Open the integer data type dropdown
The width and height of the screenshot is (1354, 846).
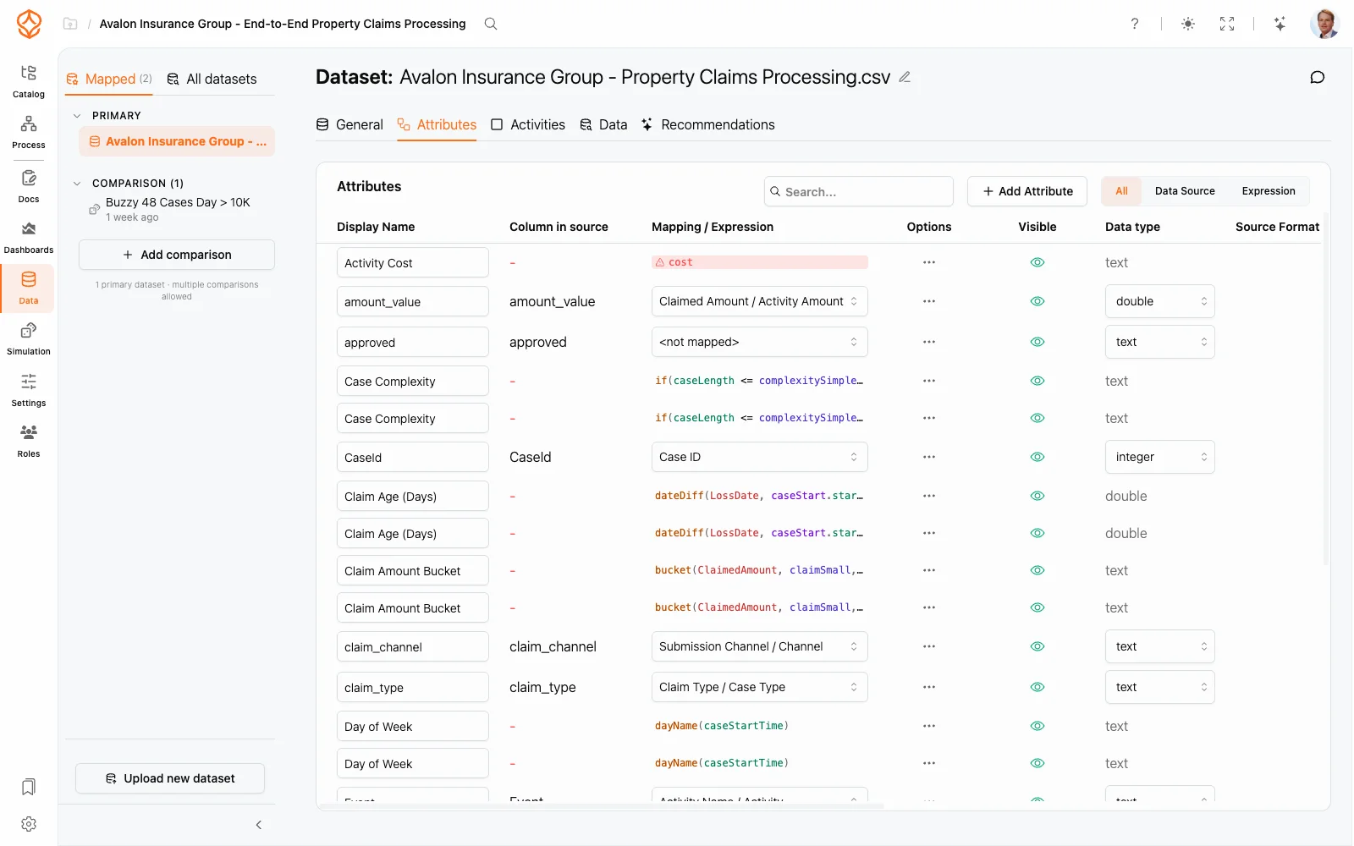[x=1159, y=457]
